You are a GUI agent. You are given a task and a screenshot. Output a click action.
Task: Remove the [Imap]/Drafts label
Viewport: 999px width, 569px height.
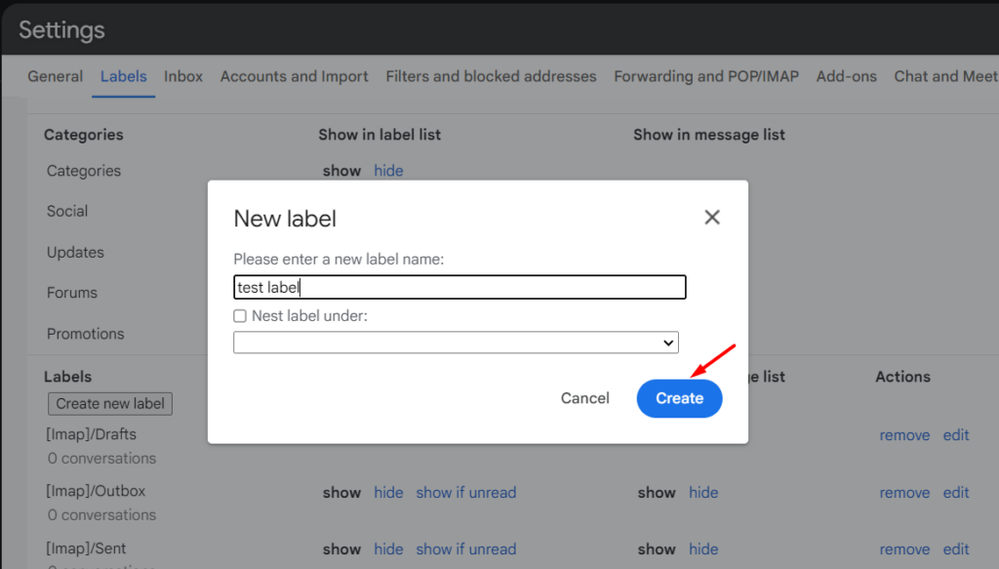point(904,435)
